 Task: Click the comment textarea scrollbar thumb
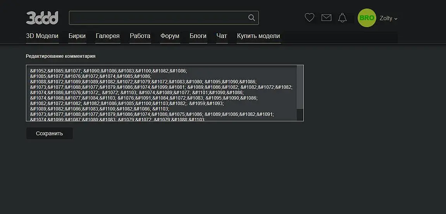[x=300, y=87]
